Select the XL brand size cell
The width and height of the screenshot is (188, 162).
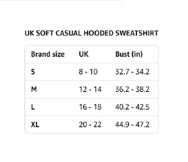[35, 125]
